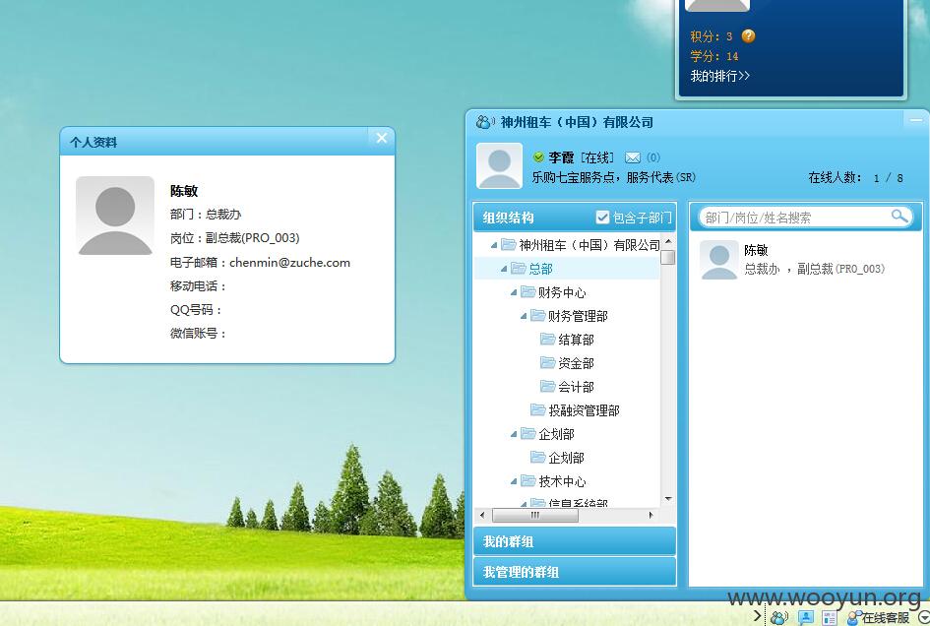Open the 我的排行>> ranking link
The height and width of the screenshot is (626, 930).
tap(719, 76)
